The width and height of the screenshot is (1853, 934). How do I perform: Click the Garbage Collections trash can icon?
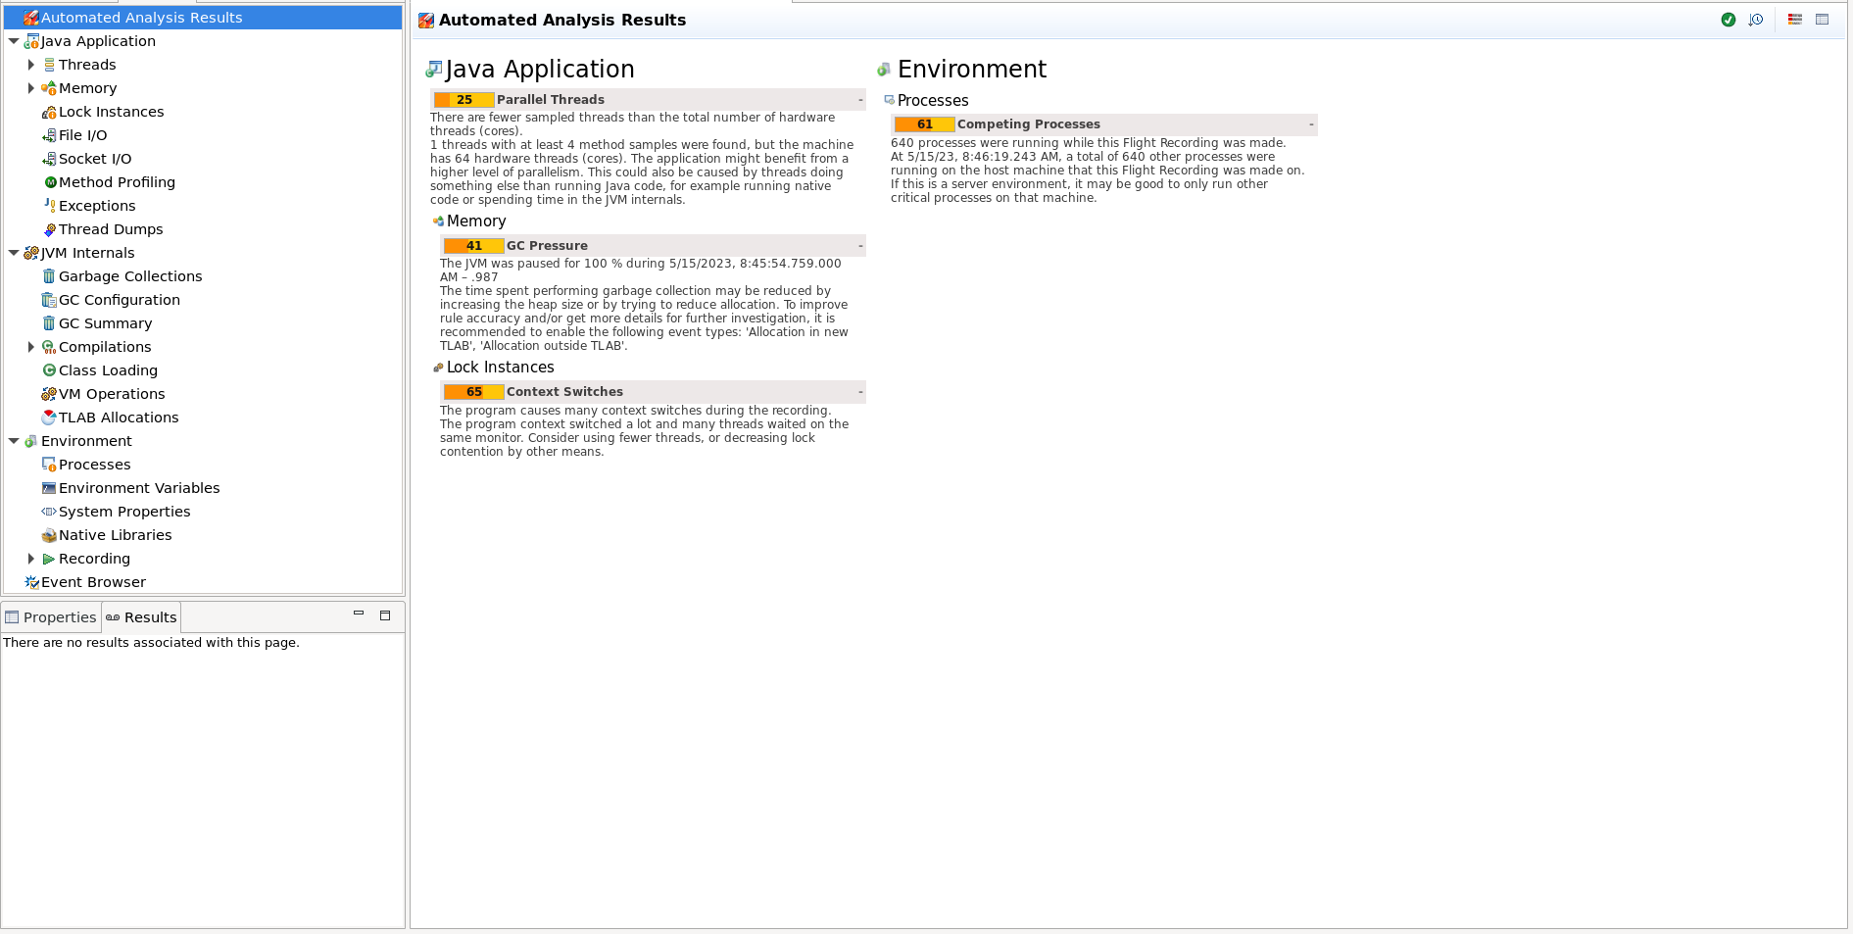(49, 276)
